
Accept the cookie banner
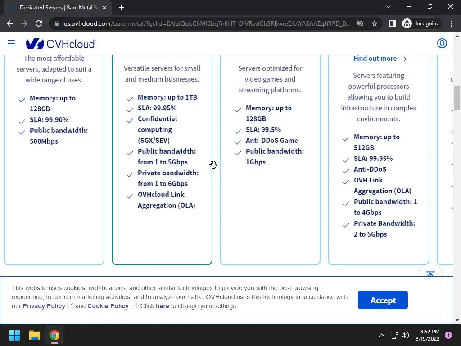pos(383,300)
